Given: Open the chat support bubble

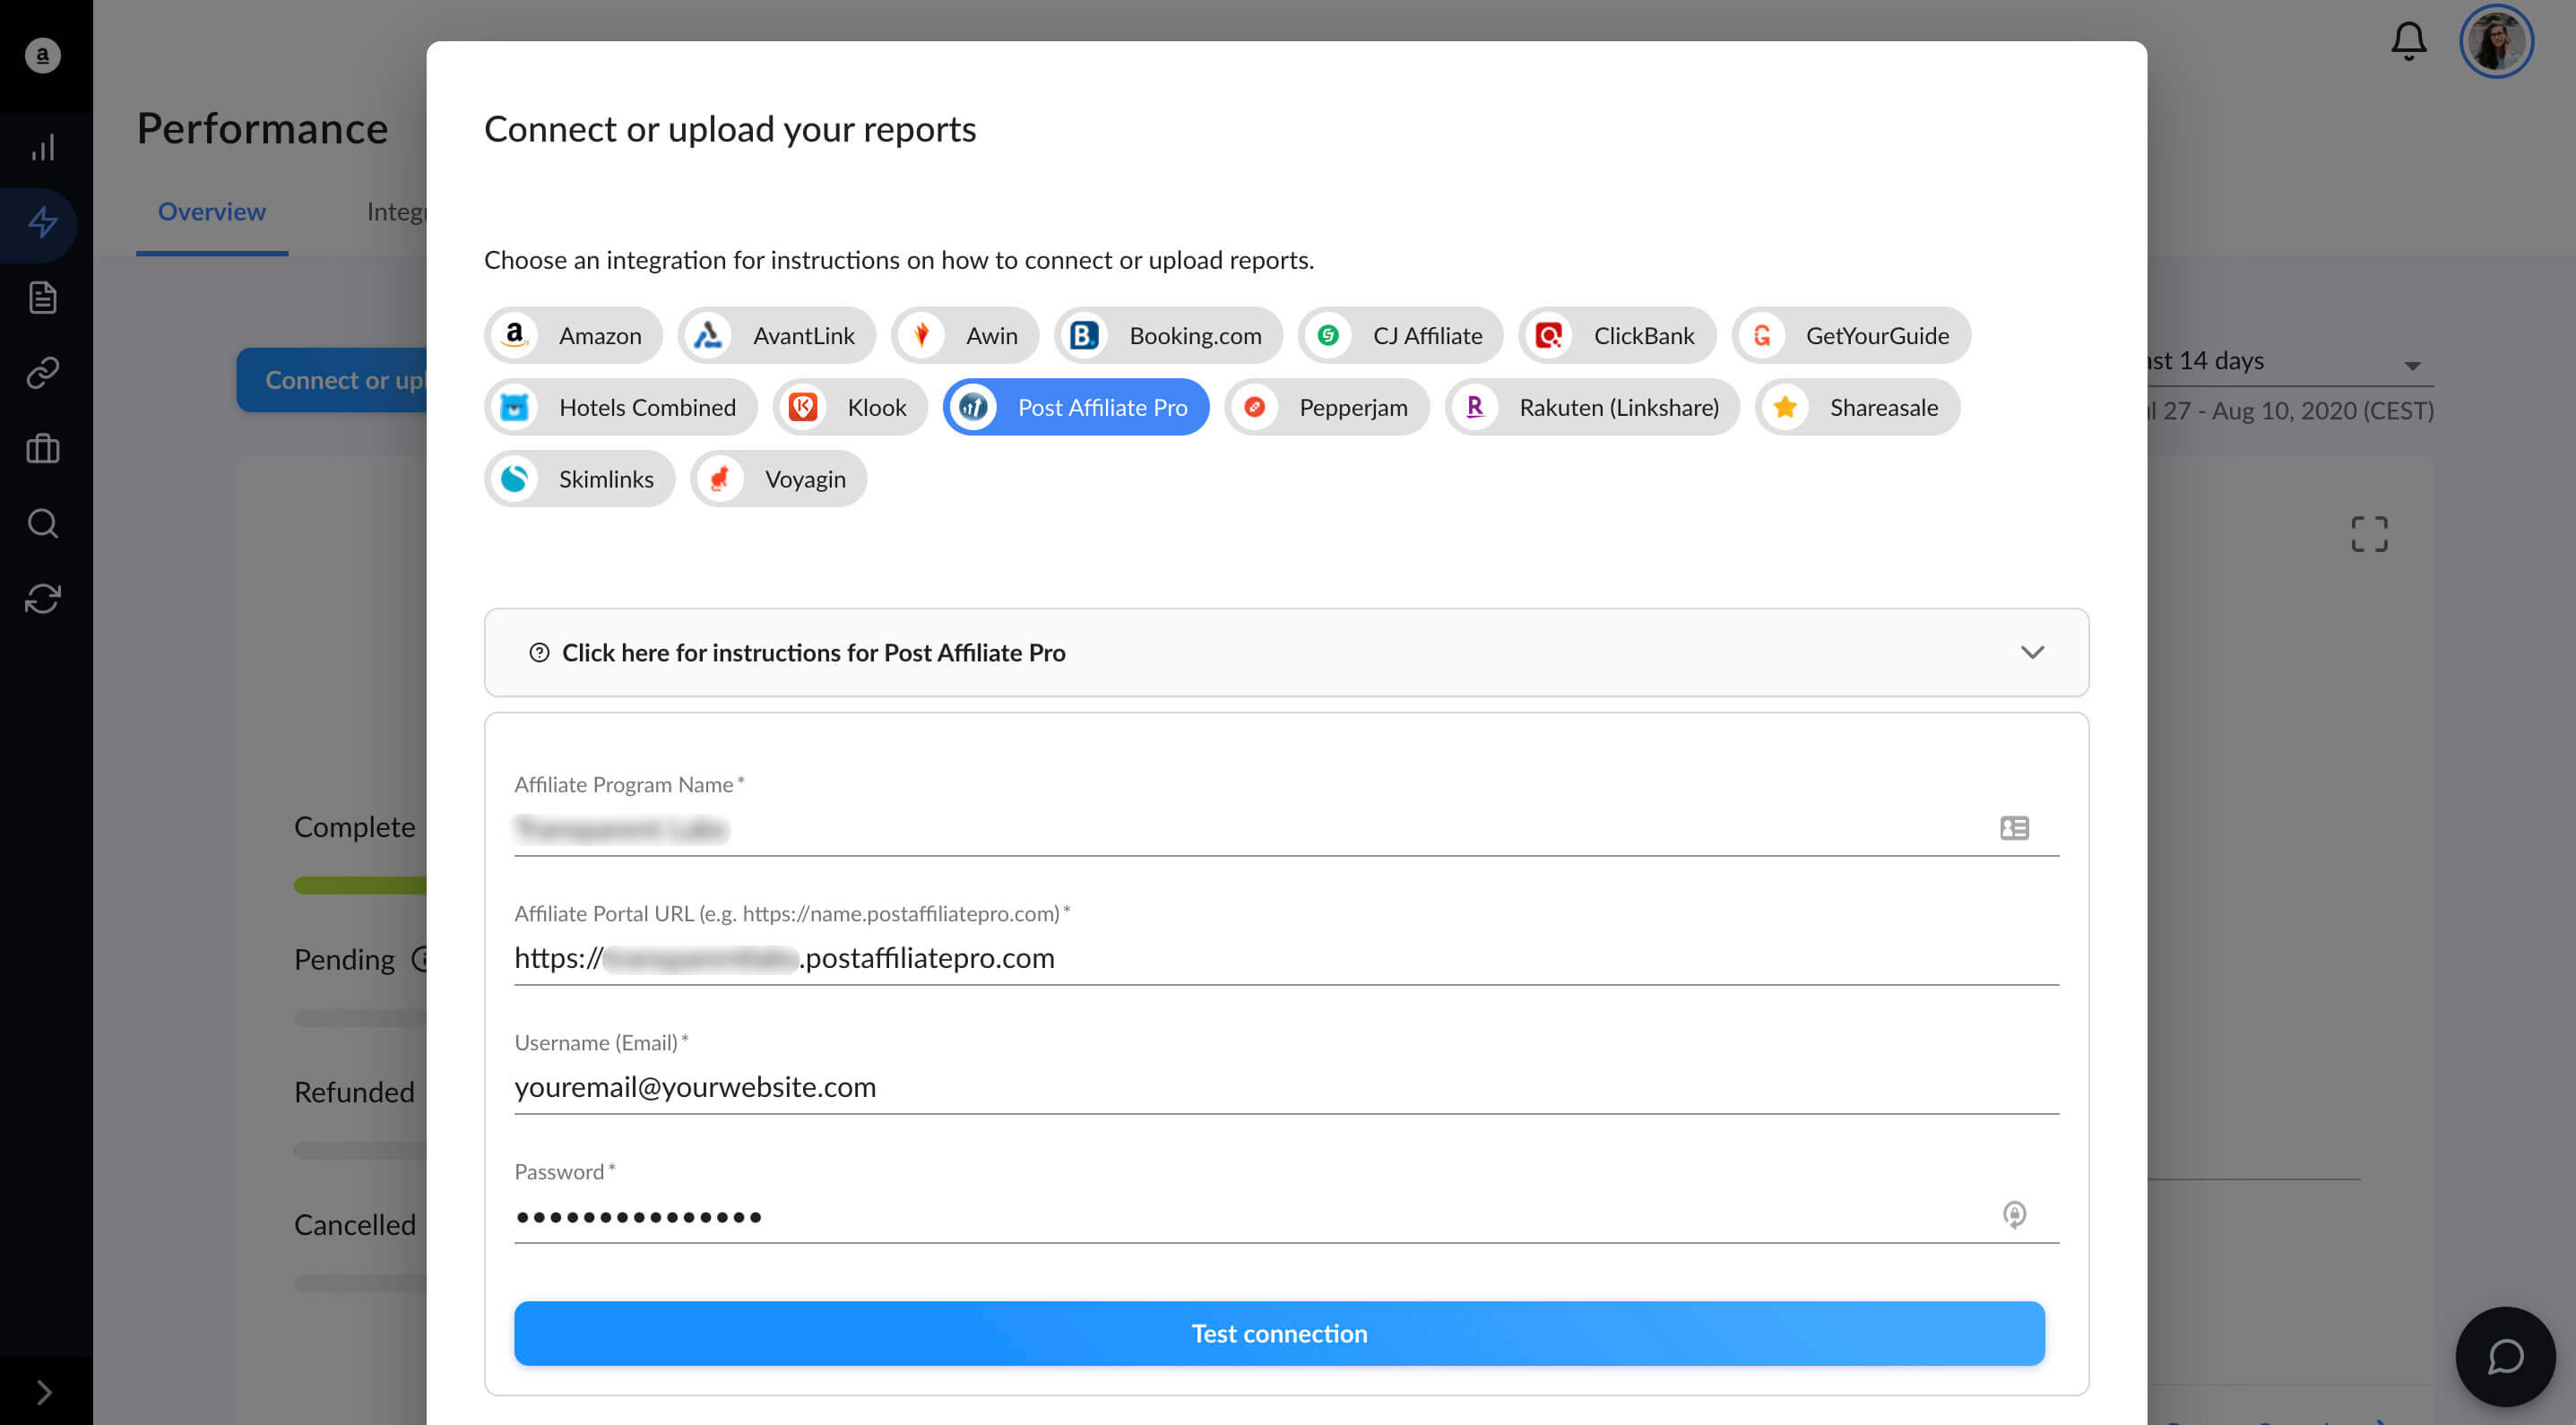Looking at the screenshot, I should pos(2505,1356).
